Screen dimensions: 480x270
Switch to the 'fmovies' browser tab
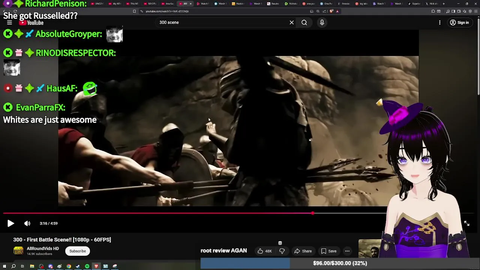tap(344, 4)
